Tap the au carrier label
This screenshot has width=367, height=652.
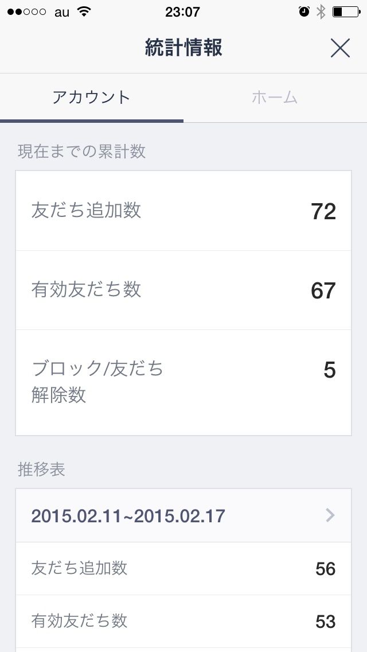pyautogui.click(x=61, y=11)
